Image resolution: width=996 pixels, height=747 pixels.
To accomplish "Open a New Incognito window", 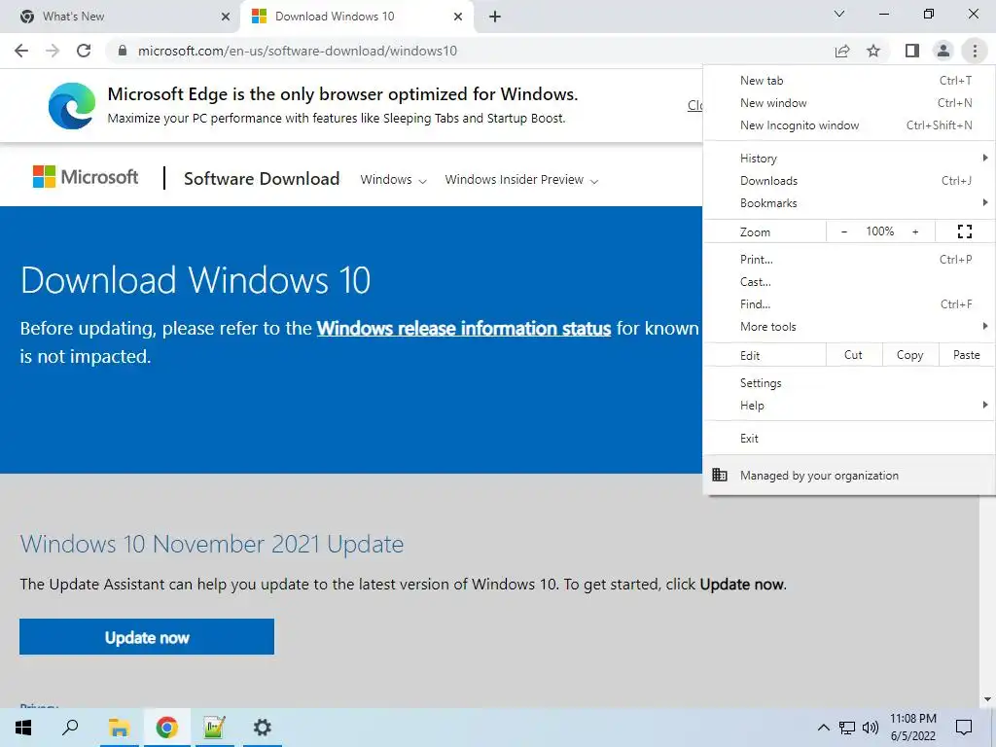I will coord(849,125).
